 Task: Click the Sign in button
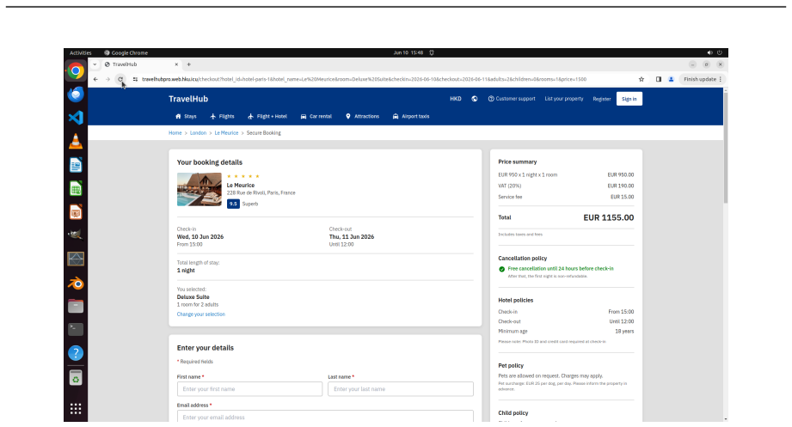pyautogui.click(x=629, y=99)
